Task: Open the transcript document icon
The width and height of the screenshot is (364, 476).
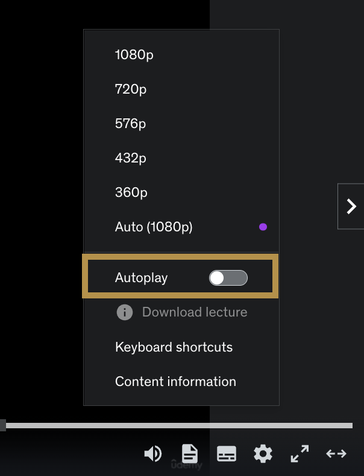Action: tap(190, 454)
